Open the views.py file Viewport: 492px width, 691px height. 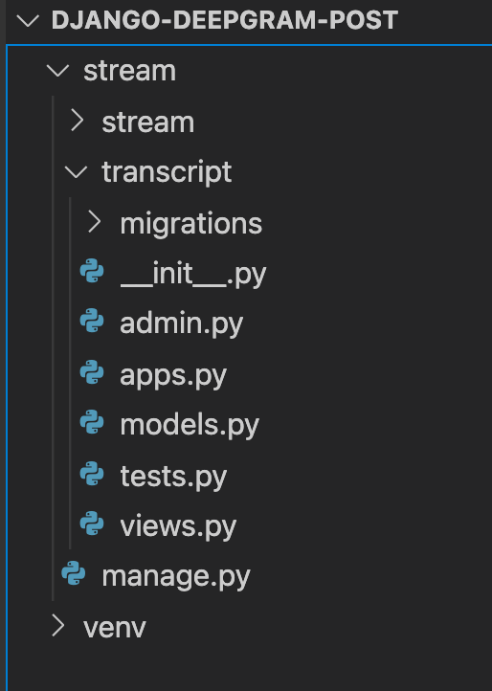point(178,527)
